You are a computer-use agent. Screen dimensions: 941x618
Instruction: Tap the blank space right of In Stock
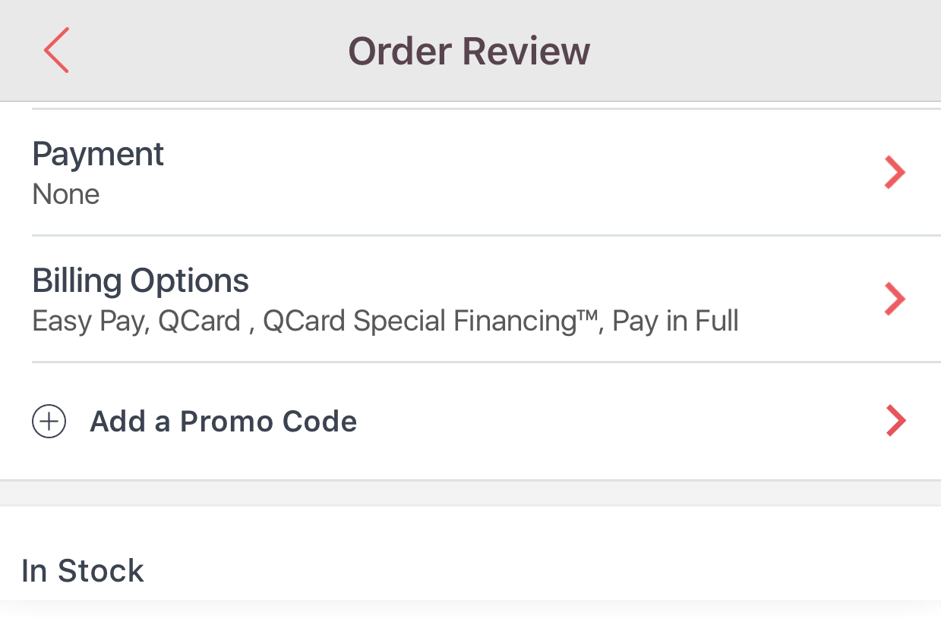[532, 571]
